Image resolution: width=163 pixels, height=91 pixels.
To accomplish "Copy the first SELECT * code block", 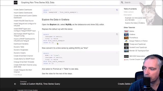I will click(x=117, y=10).
